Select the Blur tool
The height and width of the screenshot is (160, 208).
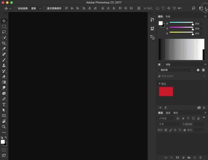click(x=4, y=88)
